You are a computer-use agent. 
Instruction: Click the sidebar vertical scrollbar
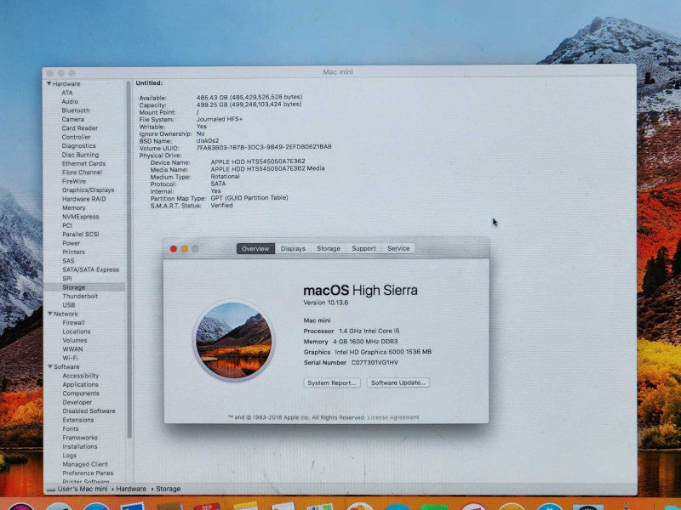click(129, 259)
